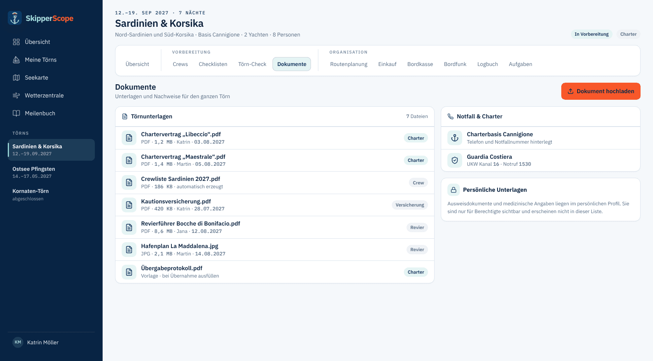The image size is (653, 361).
Task: Open Seekarte map icon in sidebar
Action: coord(16,78)
